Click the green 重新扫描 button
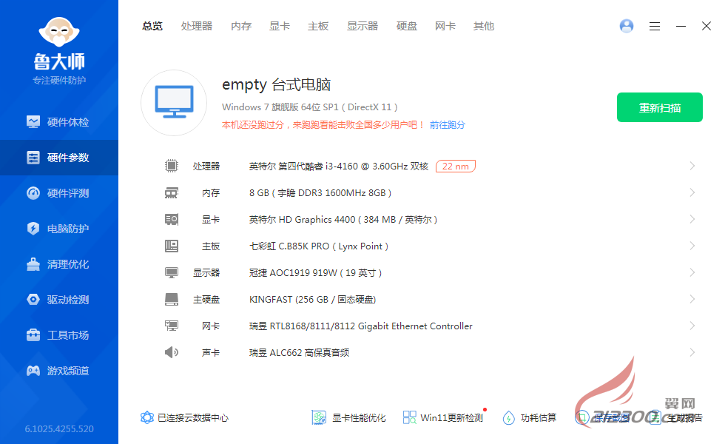This screenshot has width=725, height=444. tap(660, 107)
